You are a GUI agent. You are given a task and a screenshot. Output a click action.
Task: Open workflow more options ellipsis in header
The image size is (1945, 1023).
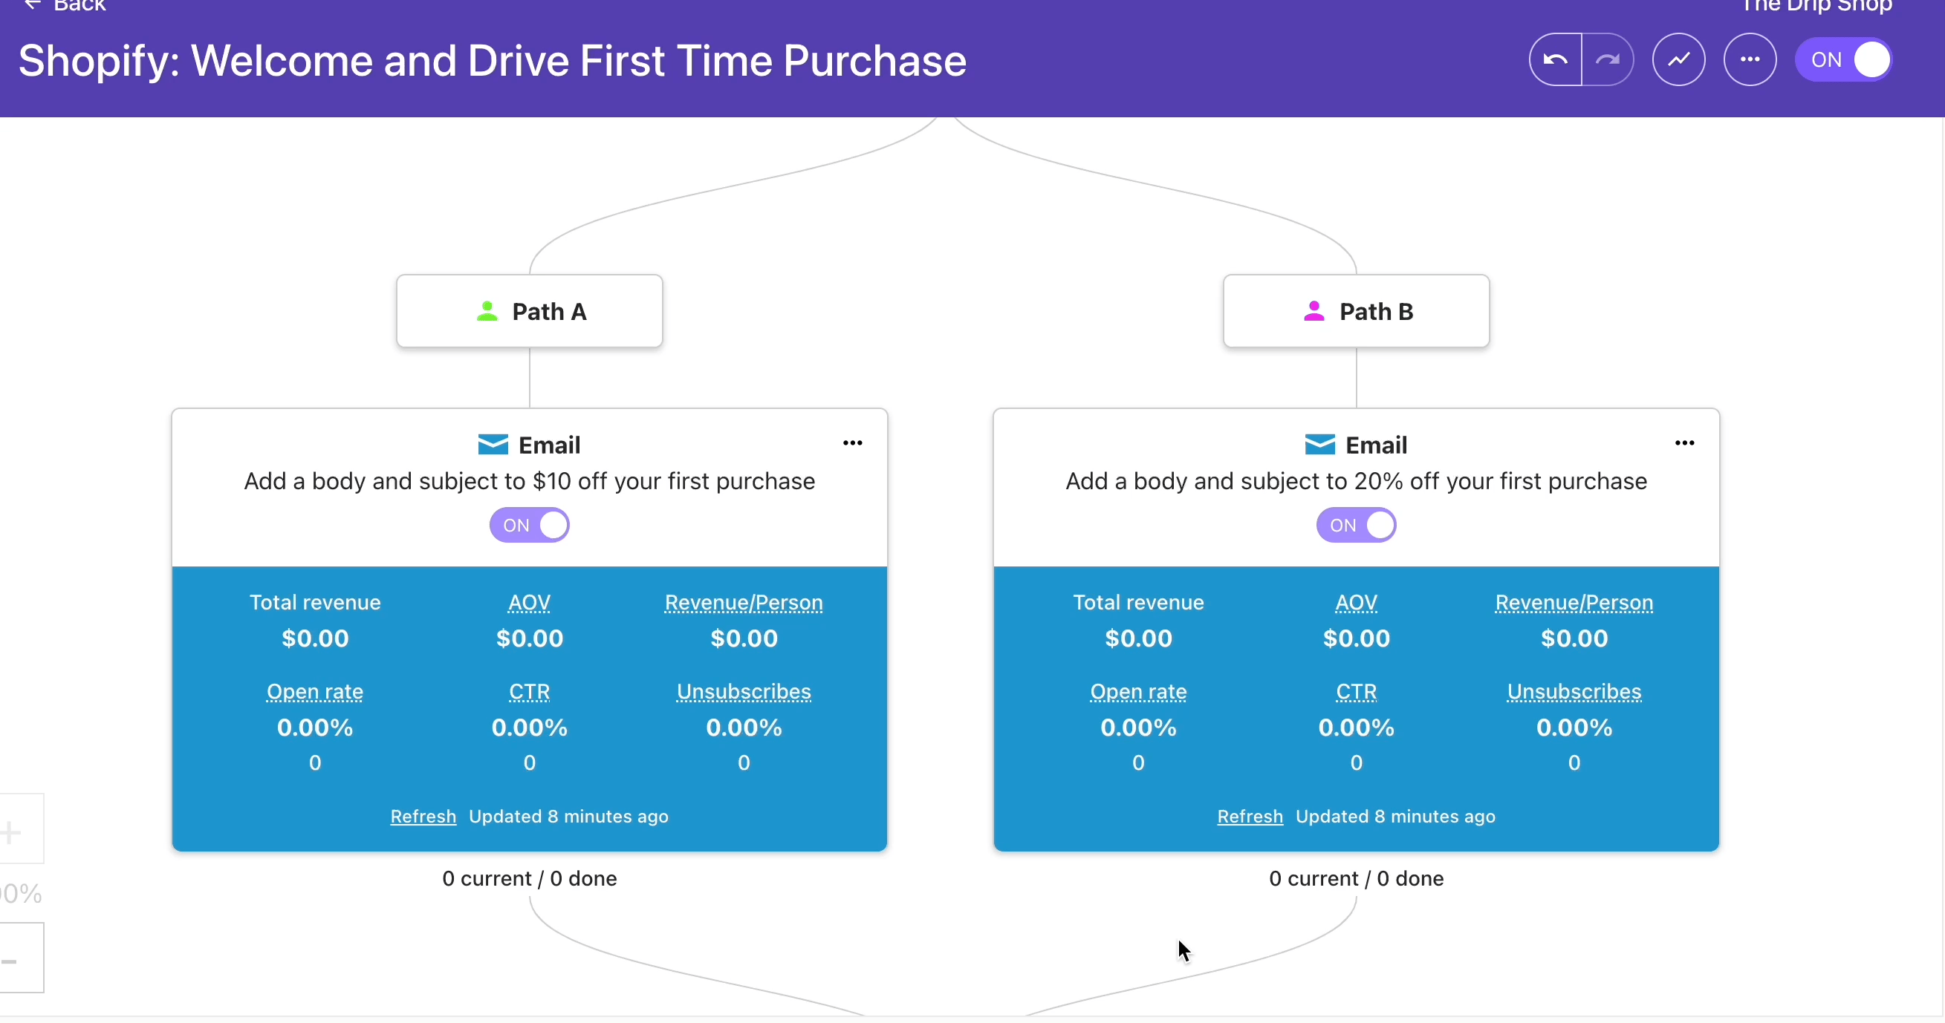1750,59
